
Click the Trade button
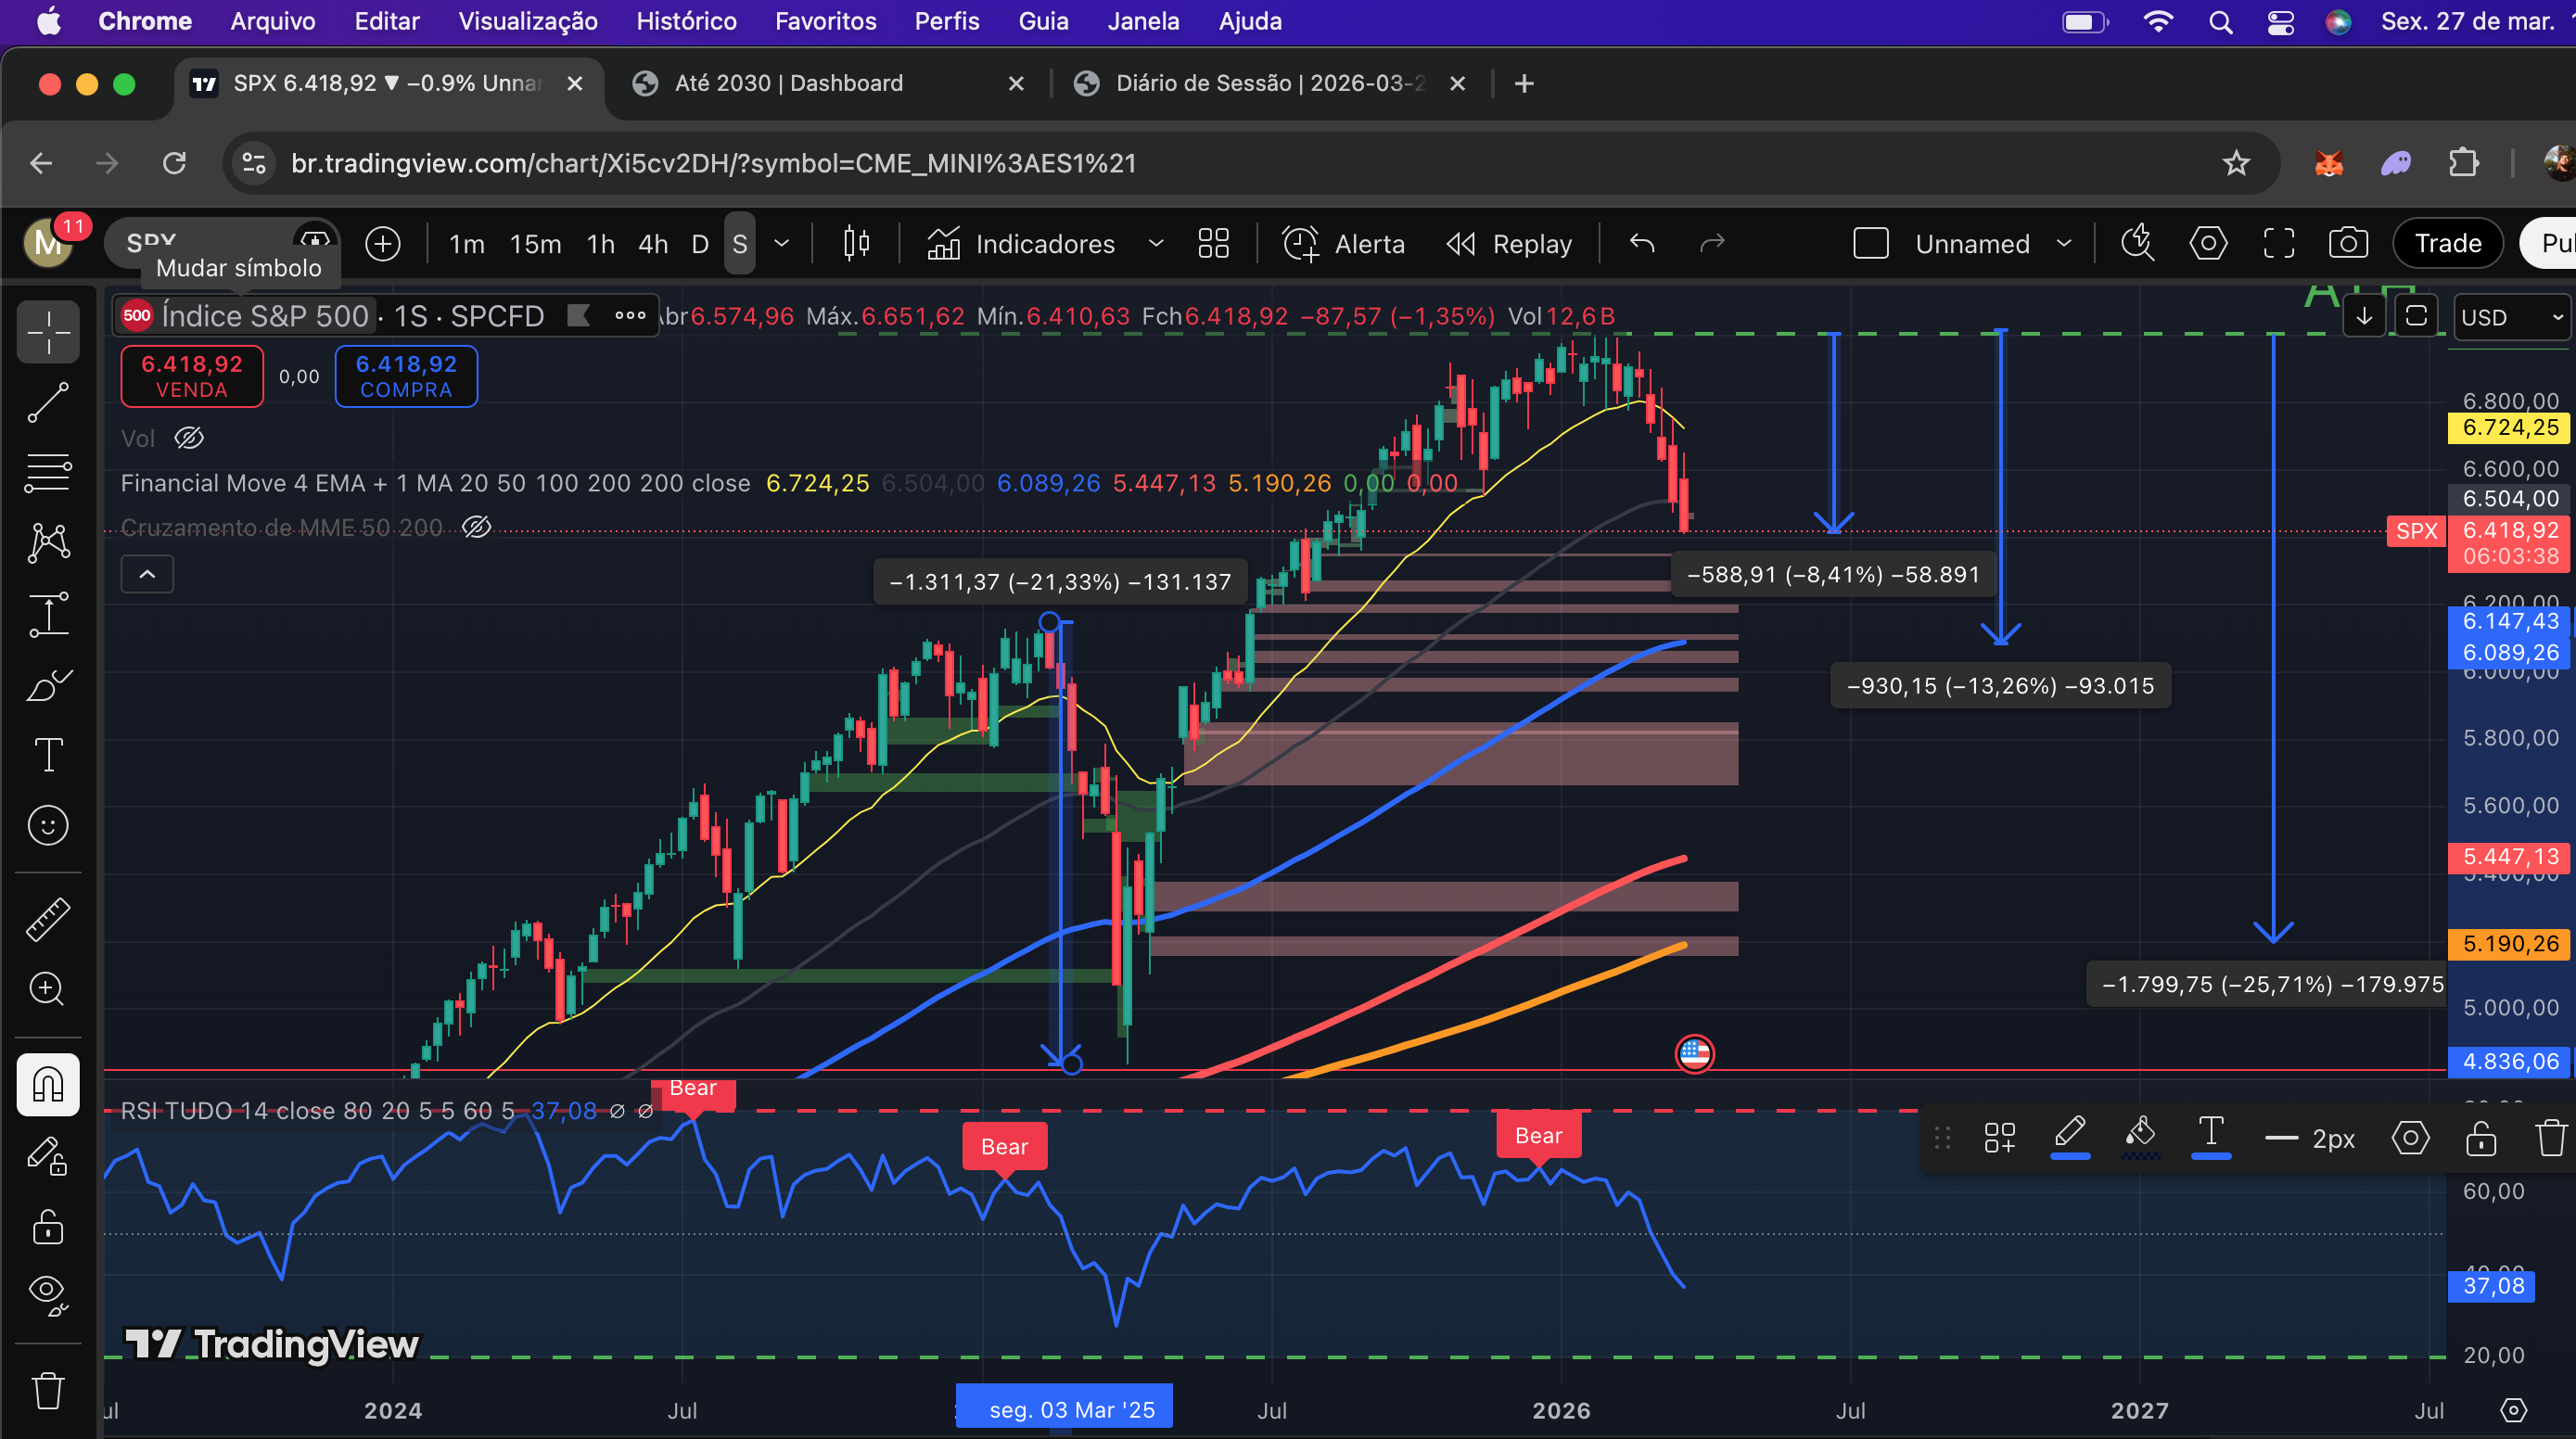point(2447,243)
